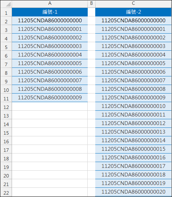Select 11205CNDA86000000008 in column A

(x=50, y=89)
